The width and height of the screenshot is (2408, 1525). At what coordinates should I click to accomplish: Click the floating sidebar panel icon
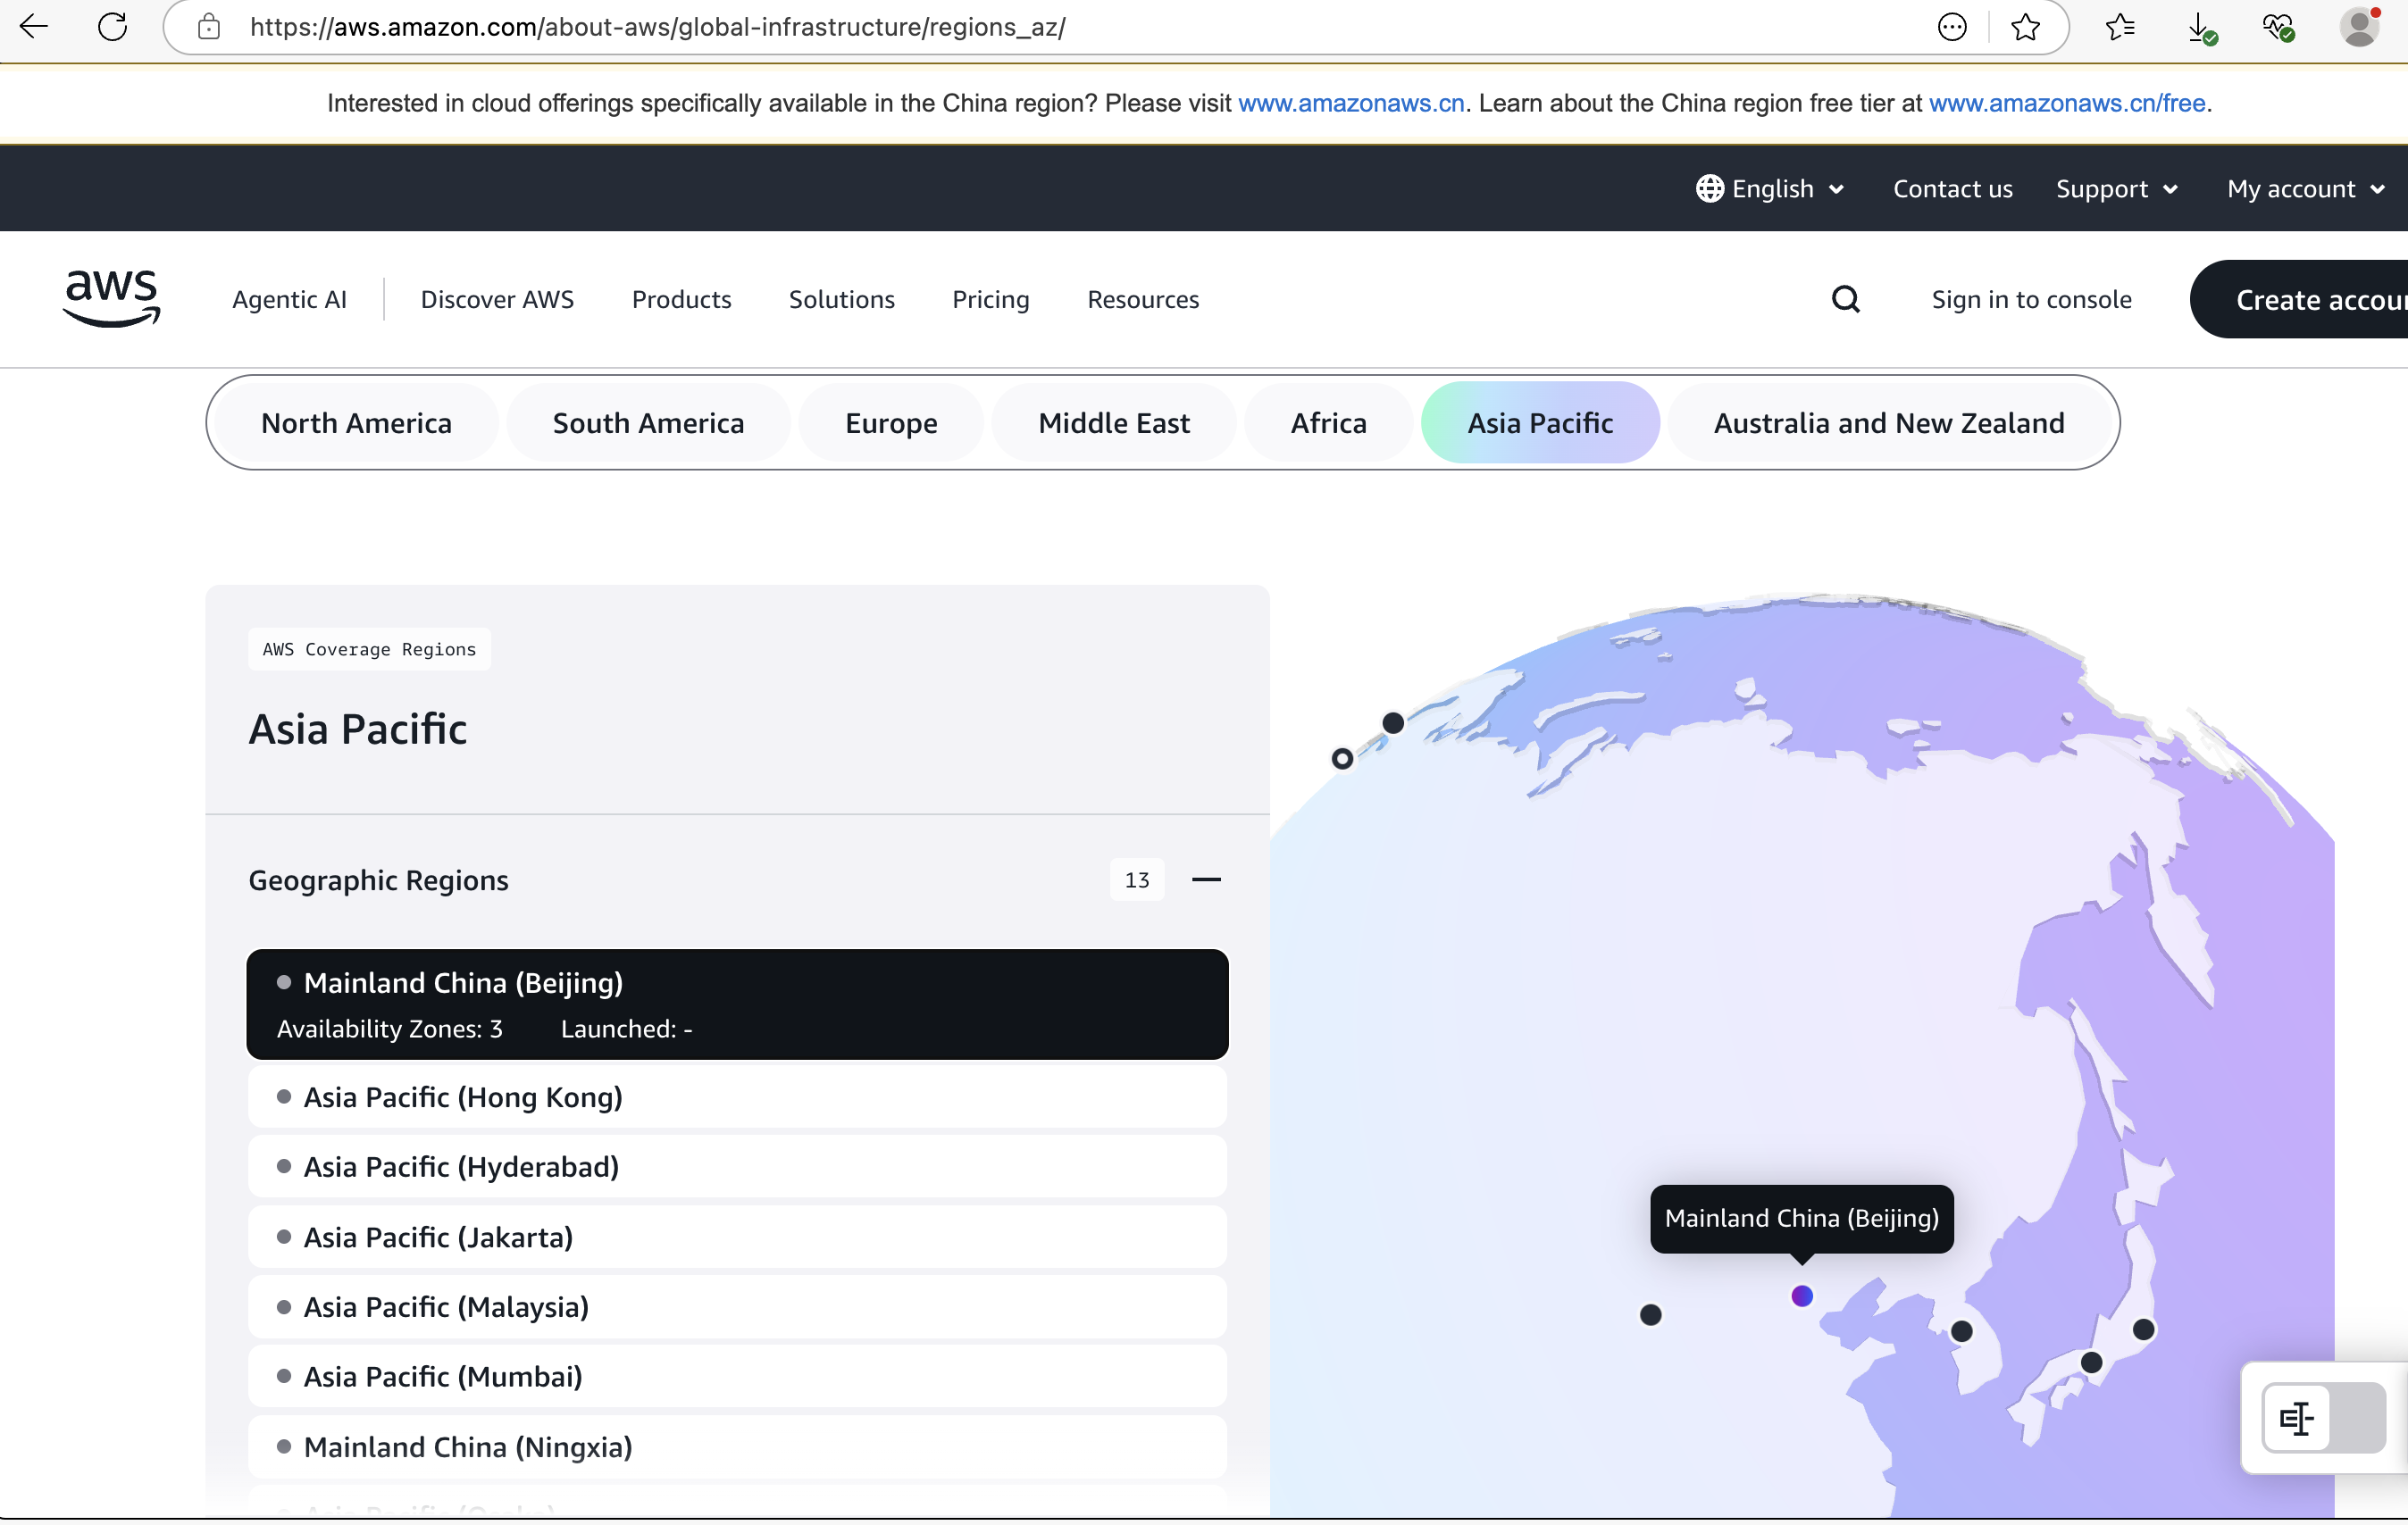point(2296,1417)
